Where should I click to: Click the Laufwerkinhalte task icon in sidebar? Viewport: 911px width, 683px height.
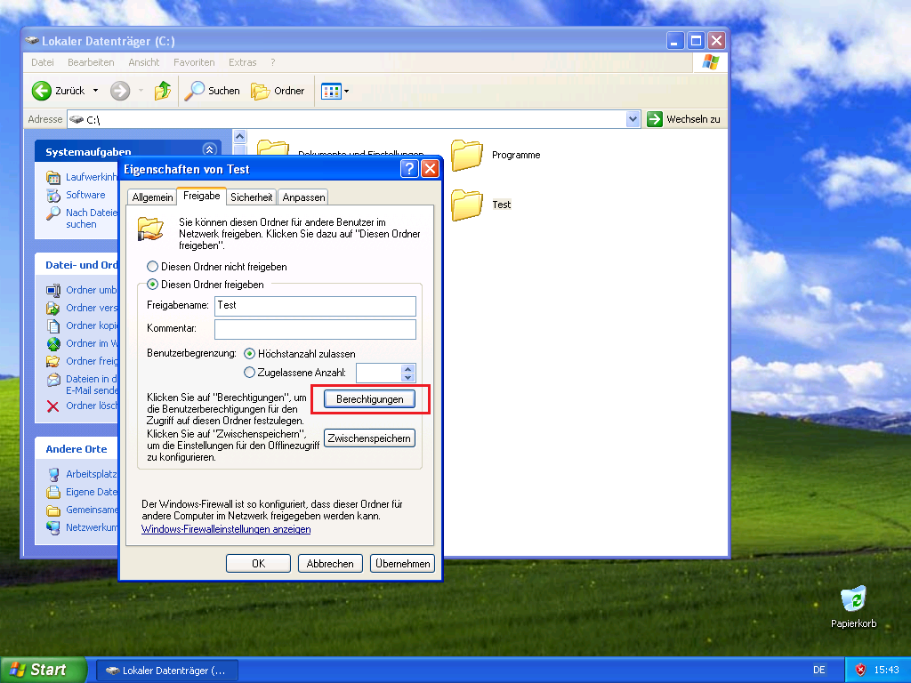click(53, 177)
